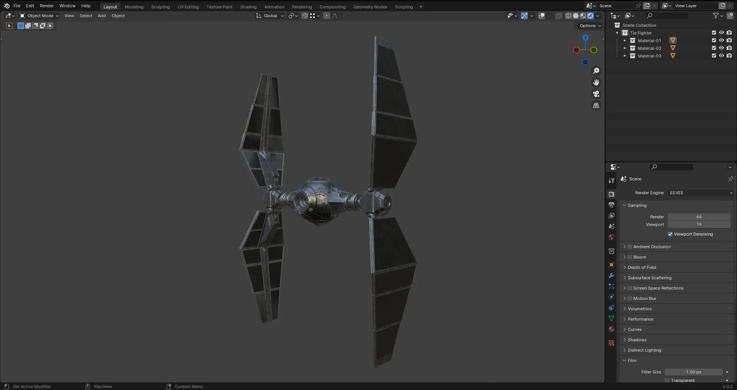The width and height of the screenshot is (737, 390).
Task: Open the Render Engine dropdown
Action: coord(701,193)
